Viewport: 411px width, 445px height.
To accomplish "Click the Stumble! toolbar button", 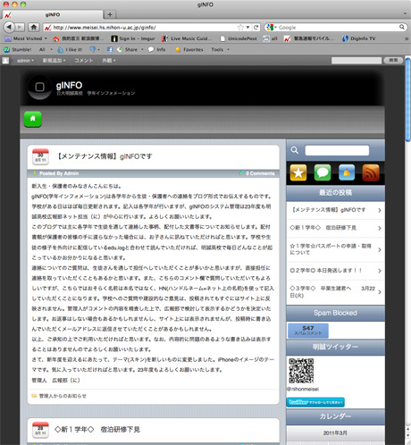I will (x=18, y=49).
